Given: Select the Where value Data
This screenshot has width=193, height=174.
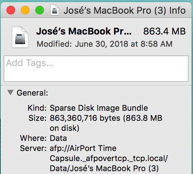Looking at the screenshot, I should [58, 138].
